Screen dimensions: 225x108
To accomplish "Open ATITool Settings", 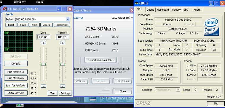I will point(65,93).
